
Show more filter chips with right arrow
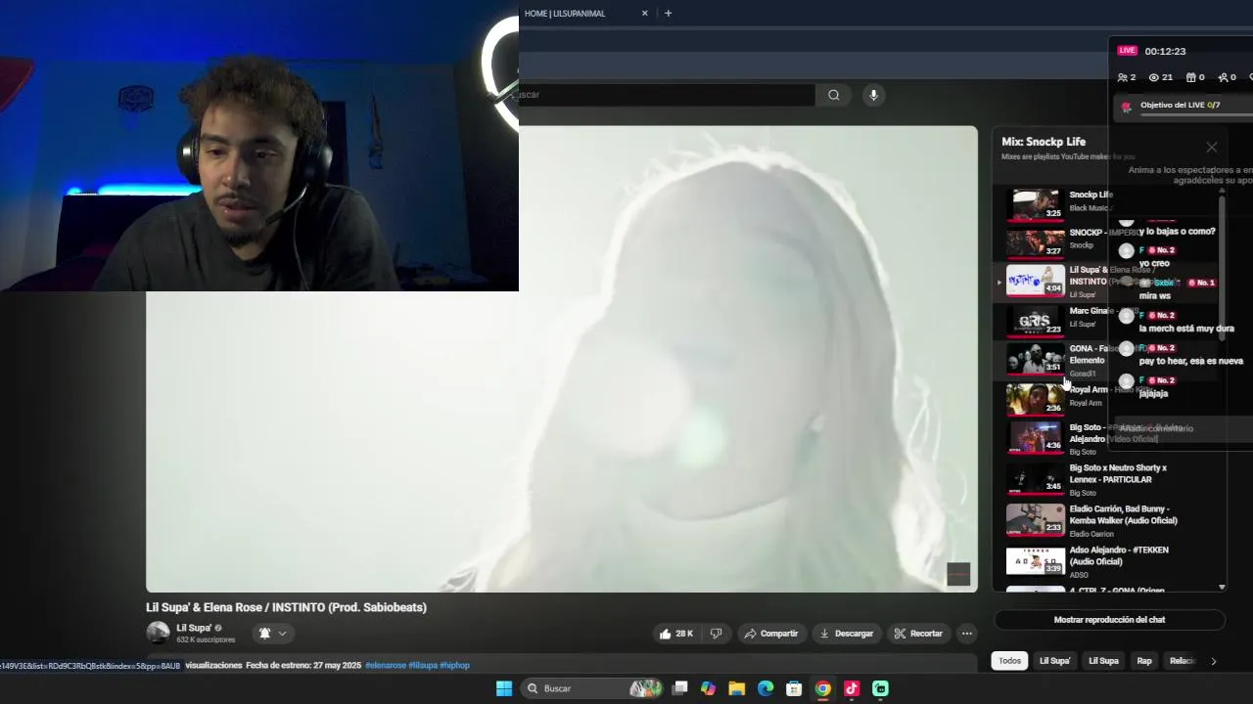[x=1213, y=661]
